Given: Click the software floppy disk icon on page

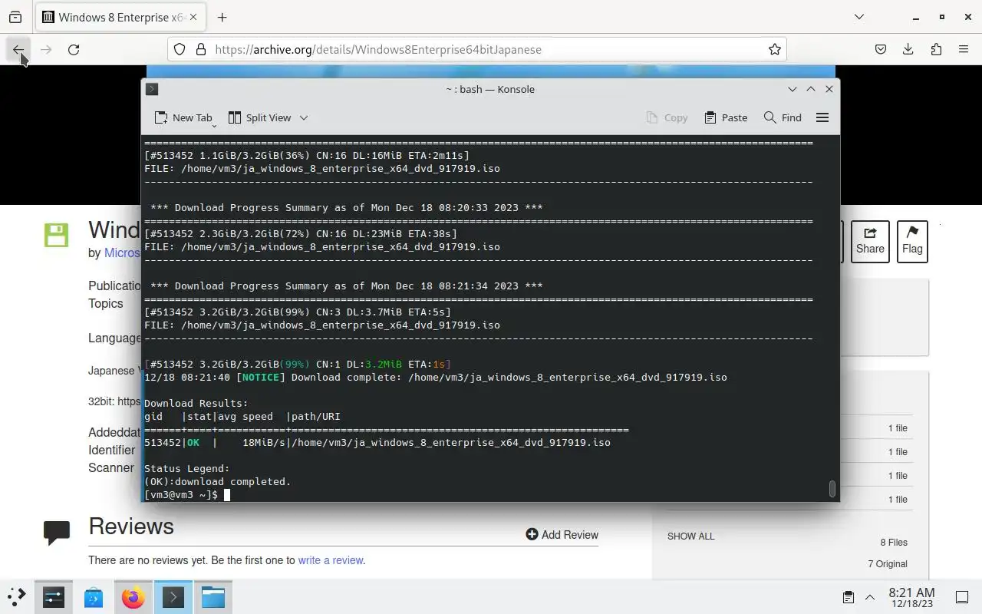Looking at the screenshot, I should [x=56, y=235].
